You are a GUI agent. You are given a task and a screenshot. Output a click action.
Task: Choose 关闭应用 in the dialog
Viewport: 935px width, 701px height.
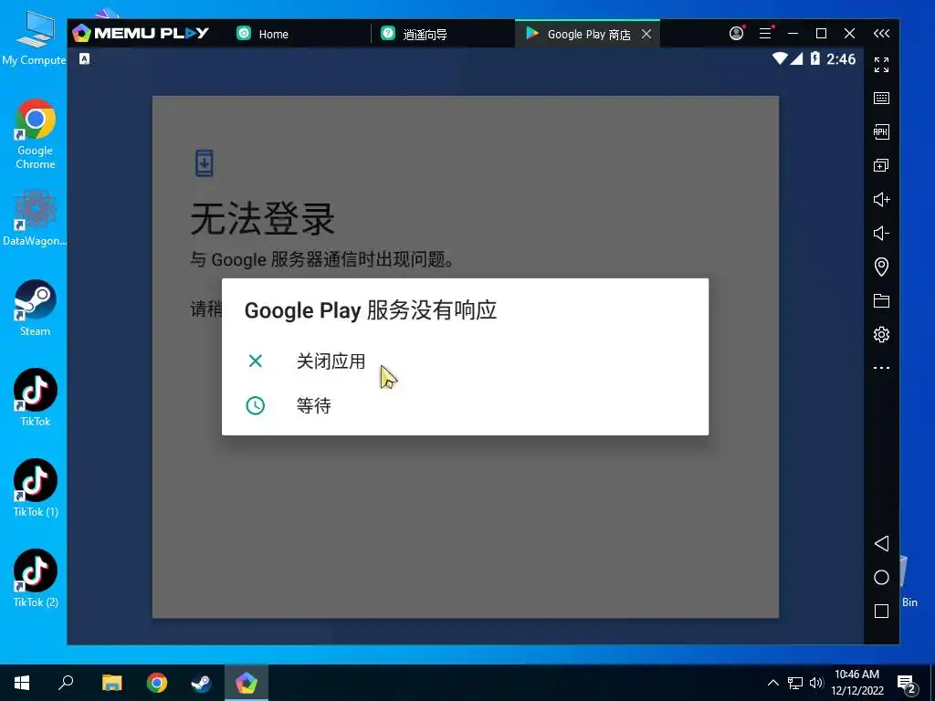coord(465,361)
